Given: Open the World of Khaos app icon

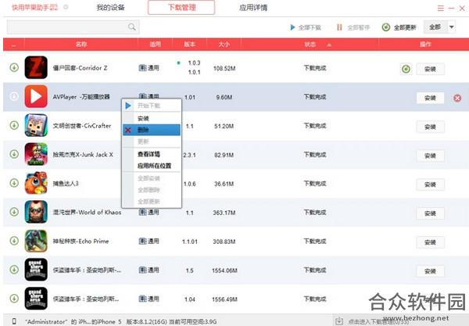Looking at the screenshot, I should [36, 212].
